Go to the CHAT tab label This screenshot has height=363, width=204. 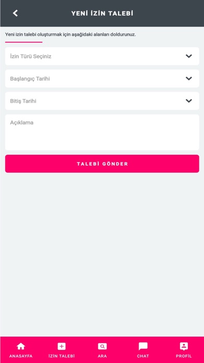tap(143, 356)
